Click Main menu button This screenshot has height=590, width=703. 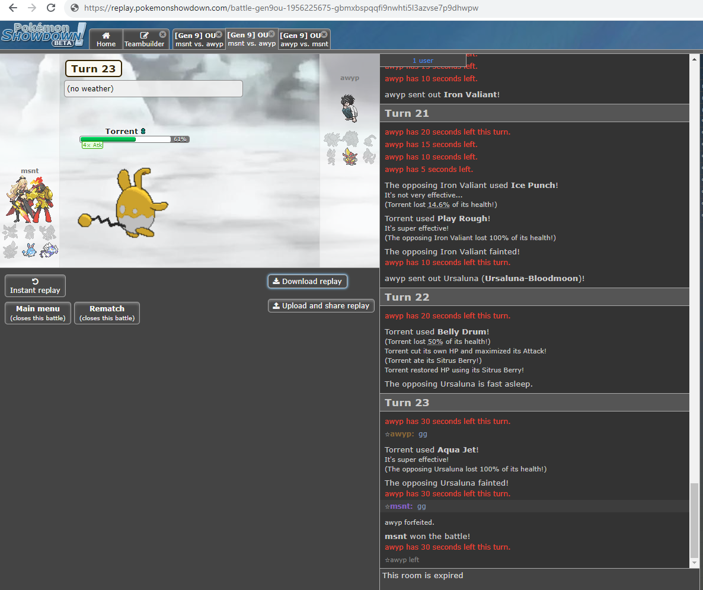(x=38, y=312)
